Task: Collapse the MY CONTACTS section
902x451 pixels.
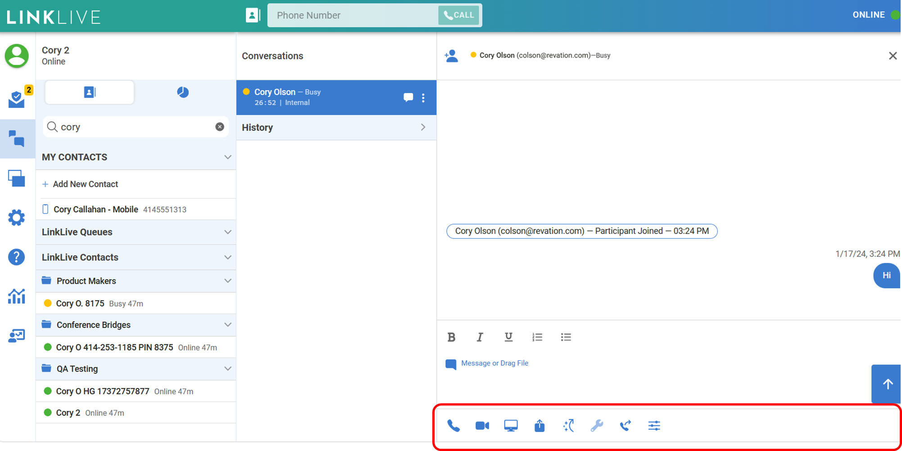Action: pyautogui.click(x=227, y=157)
